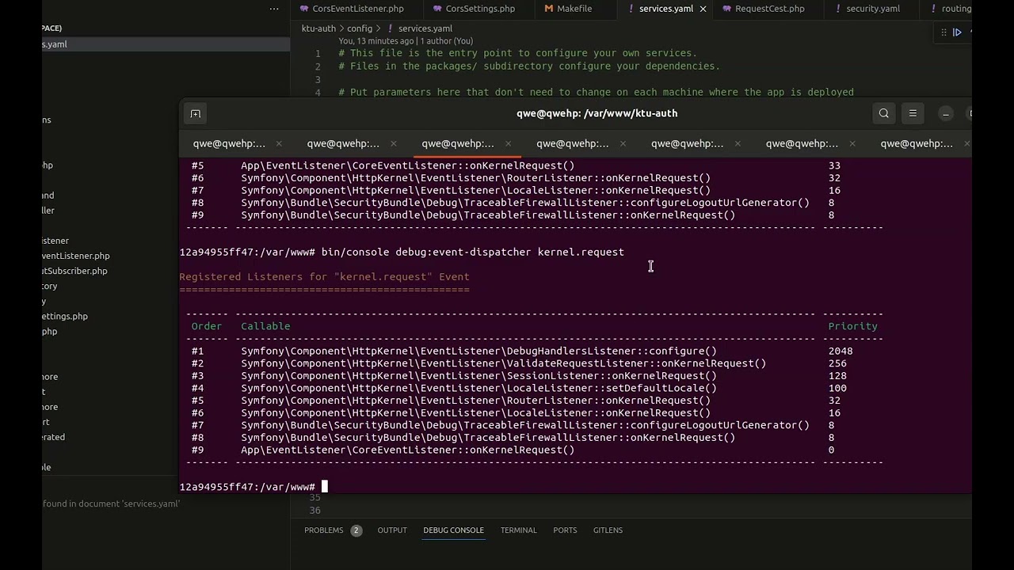The image size is (1014, 570).
Task: Click editor line number 1
Action: point(318,53)
